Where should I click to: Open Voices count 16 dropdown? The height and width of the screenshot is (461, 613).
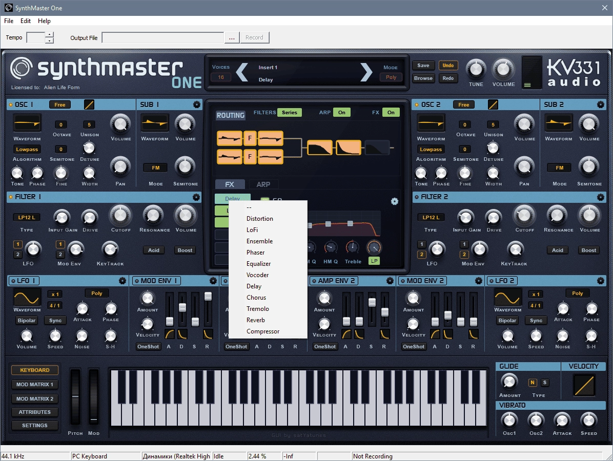(x=221, y=77)
